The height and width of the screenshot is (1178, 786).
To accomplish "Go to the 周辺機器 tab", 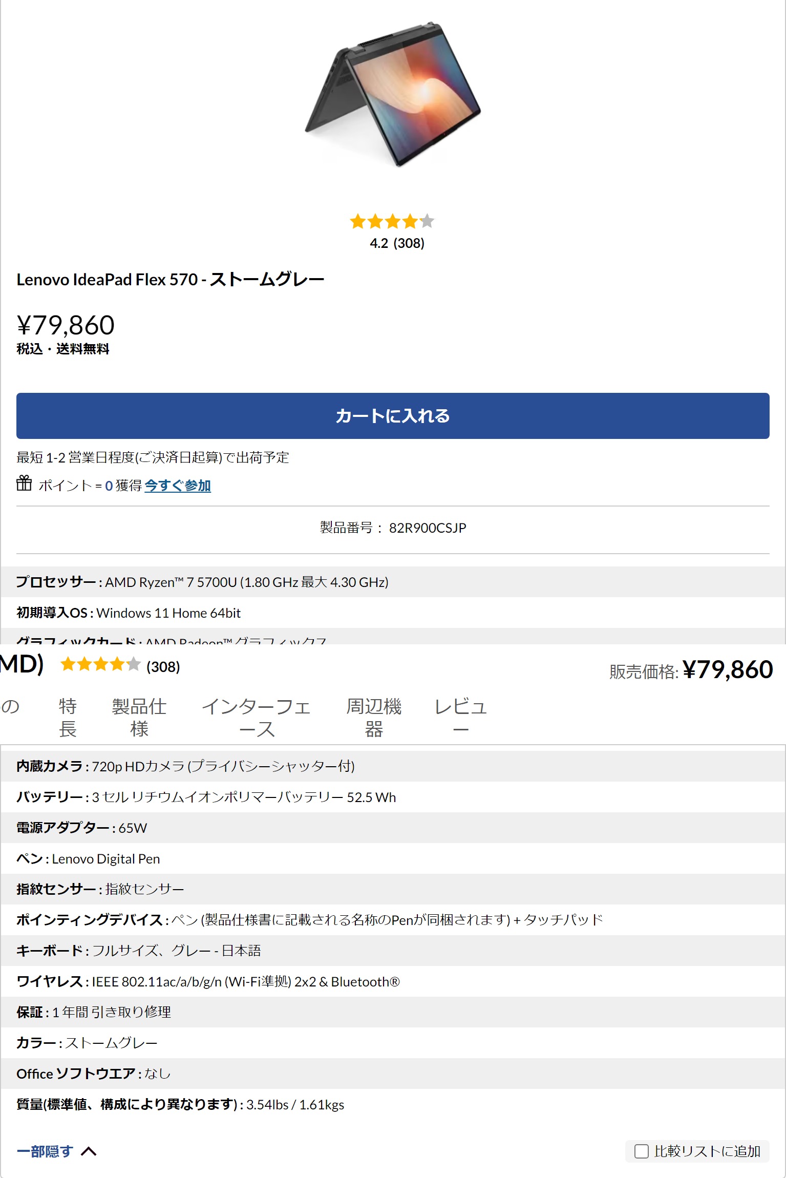I will coord(374,718).
